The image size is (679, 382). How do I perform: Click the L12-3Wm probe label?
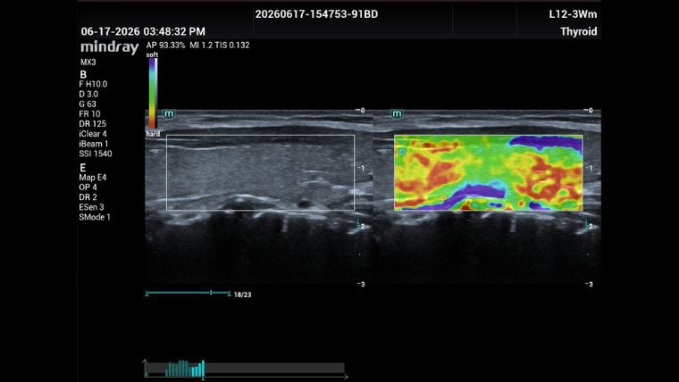click(573, 14)
